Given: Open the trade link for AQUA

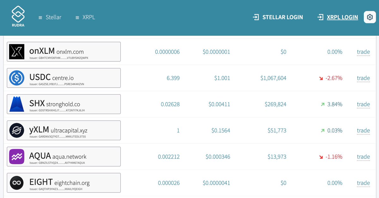Looking at the screenshot, I should click(363, 157).
